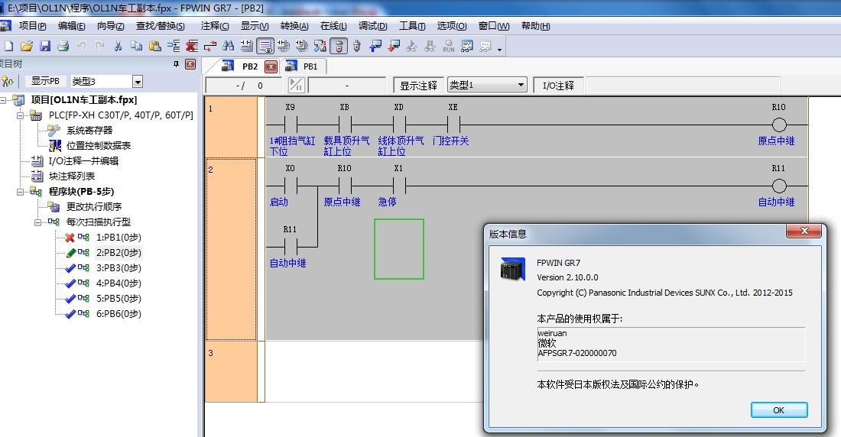The image size is (841, 437).
Task: Click the project tree settings icon
Action: point(8,81)
